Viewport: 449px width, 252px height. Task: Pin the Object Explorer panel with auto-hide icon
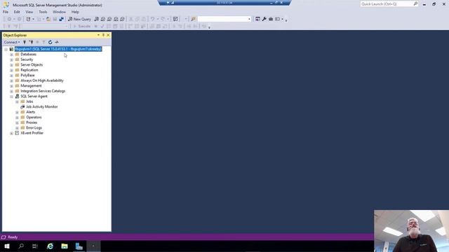[x=103, y=35]
